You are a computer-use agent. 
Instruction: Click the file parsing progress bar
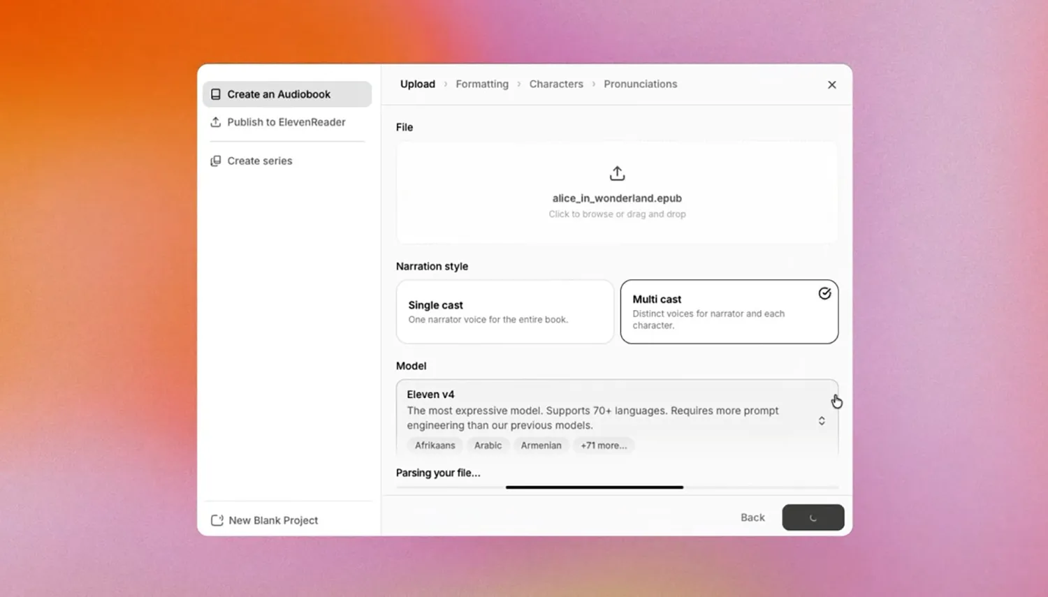click(x=617, y=487)
